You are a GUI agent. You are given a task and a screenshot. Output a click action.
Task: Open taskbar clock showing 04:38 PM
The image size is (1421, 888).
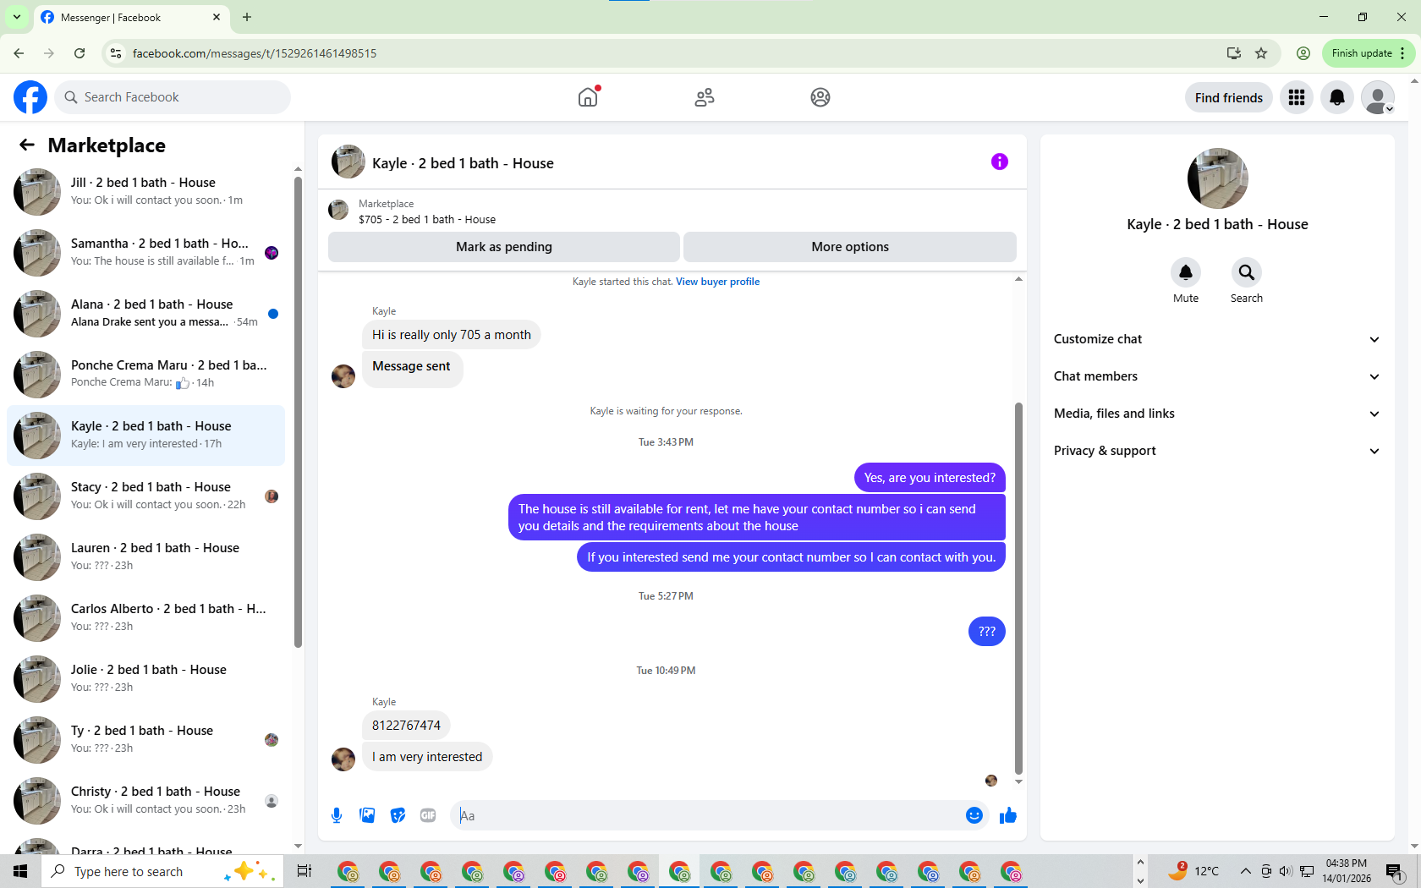click(1347, 871)
